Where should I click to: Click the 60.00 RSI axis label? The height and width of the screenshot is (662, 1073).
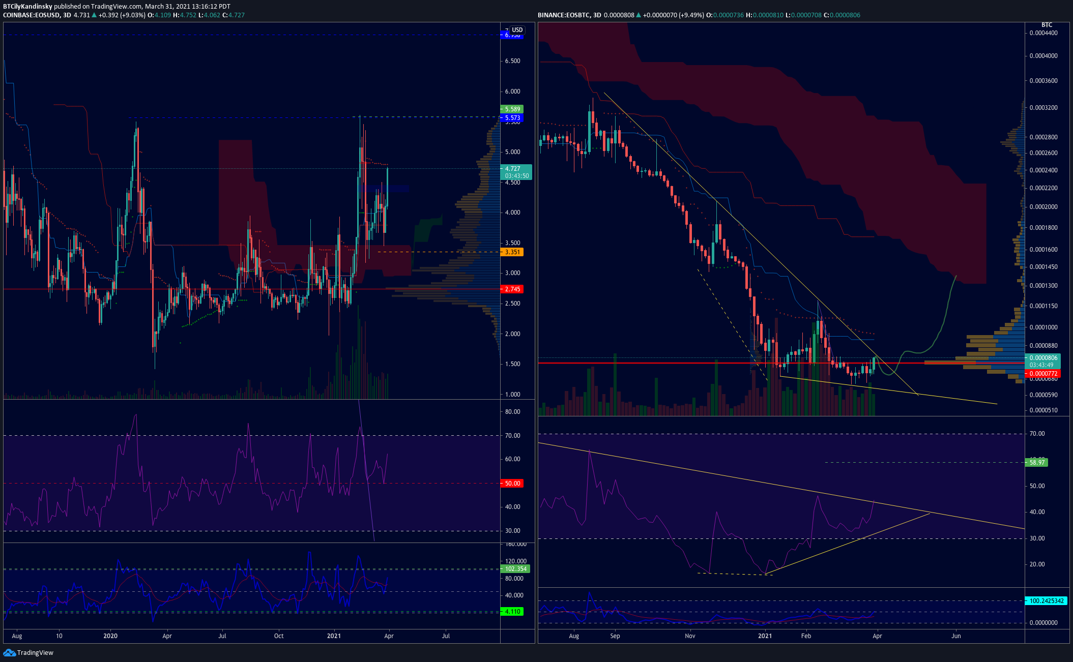pyautogui.click(x=512, y=459)
